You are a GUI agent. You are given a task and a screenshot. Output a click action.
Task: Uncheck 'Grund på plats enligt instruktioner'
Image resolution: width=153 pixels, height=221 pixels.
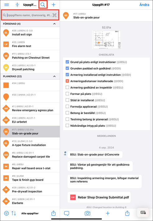pyautogui.click(x=67, y=62)
